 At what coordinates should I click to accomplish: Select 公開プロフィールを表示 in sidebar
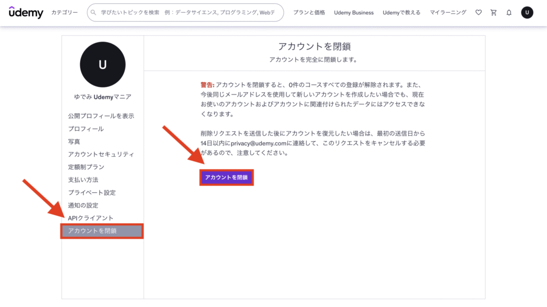click(101, 116)
